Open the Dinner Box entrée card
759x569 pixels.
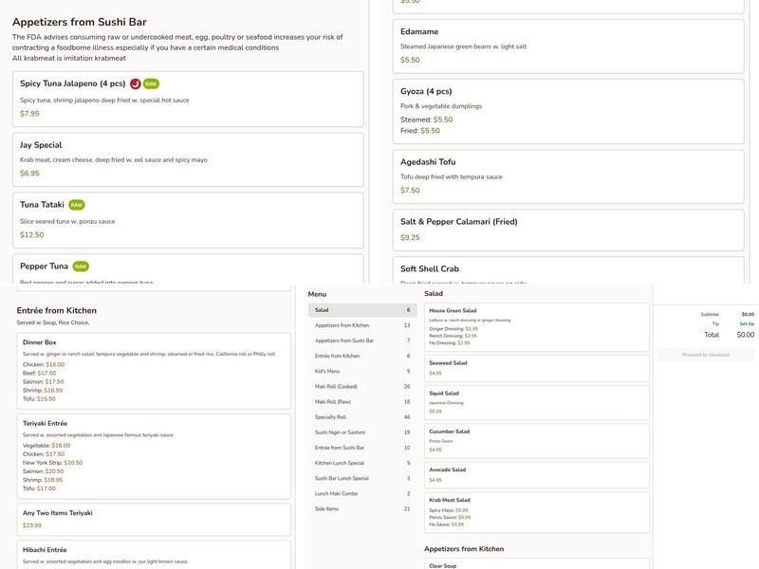(x=153, y=371)
